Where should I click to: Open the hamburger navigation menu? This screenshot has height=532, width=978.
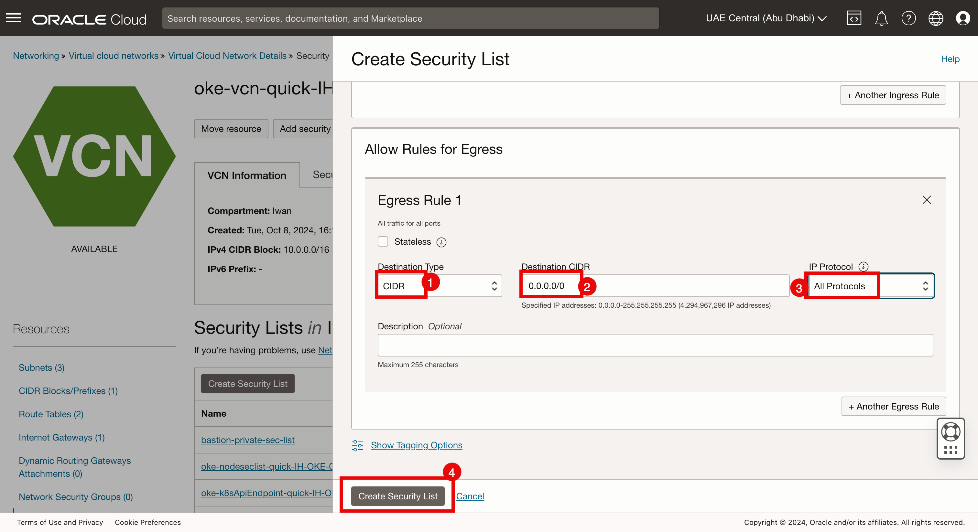14,18
